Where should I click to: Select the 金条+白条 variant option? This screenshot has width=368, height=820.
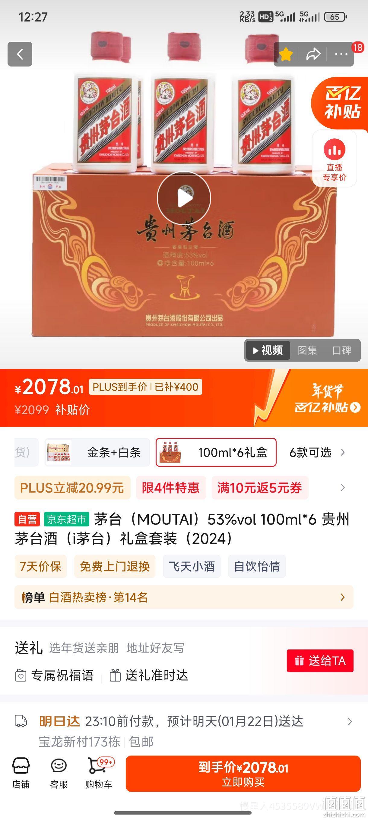(x=97, y=452)
